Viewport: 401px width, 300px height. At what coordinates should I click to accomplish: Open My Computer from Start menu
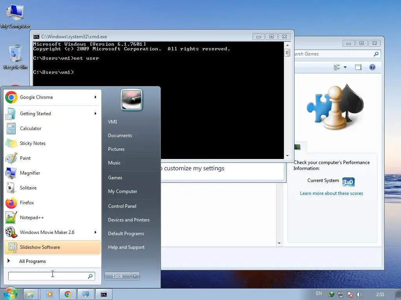[123, 191]
